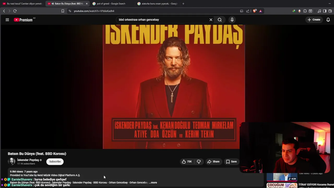The height and width of the screenshot is (188, 334).
Task: Save the video to a playlist
Action: tap(231, 162)
